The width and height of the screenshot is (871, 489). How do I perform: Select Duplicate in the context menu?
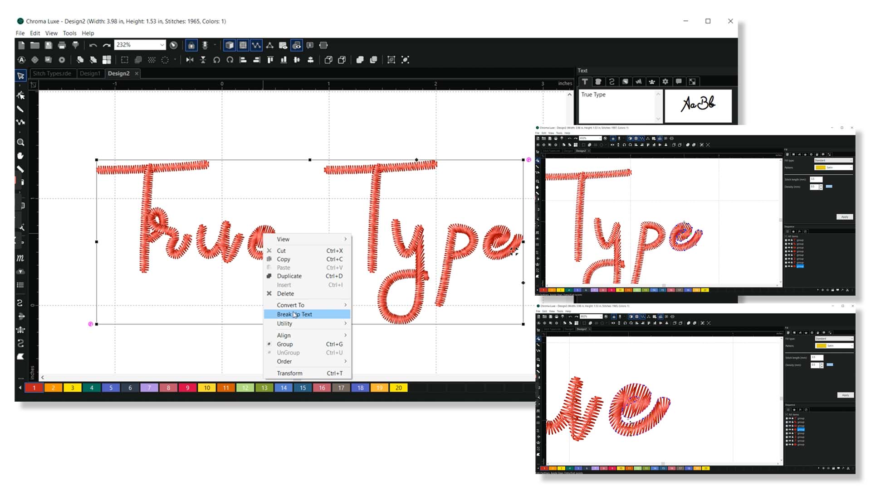coord(289,276)
